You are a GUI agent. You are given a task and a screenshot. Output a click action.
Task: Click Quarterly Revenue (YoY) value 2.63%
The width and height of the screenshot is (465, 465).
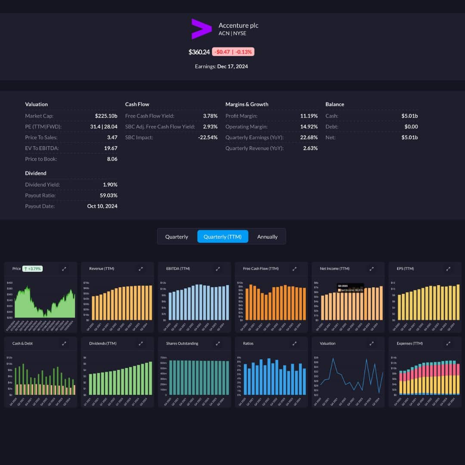tap(310, 148)
